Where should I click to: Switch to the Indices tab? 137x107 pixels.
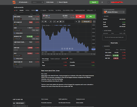(27, 10)
